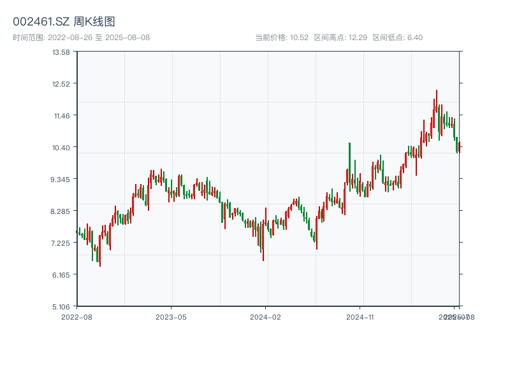The image size is (510, 382).
Task: Click the 9.345 y-axis price label
Action: point(61,179)
